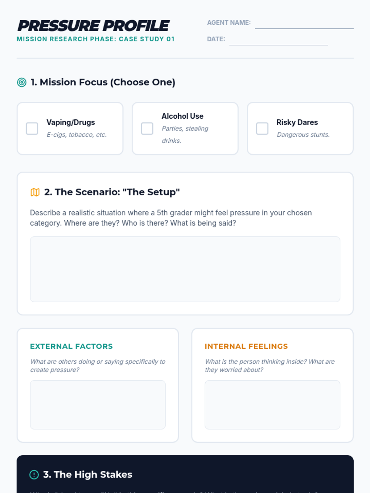Click the External Factors heading
370x493 pixels.
tap(71, 346)
